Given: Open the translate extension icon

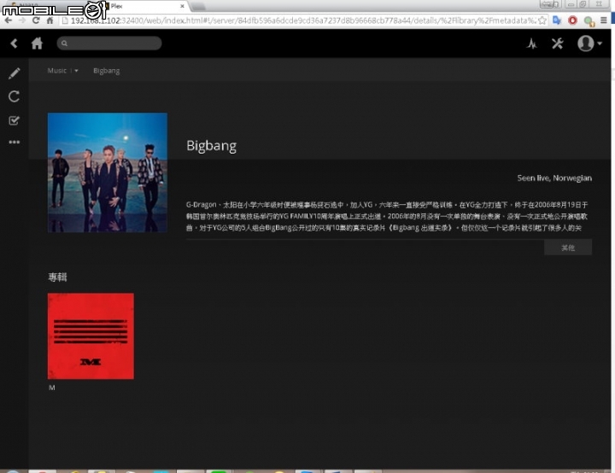Looking at the screenshot, I should 557,20.
